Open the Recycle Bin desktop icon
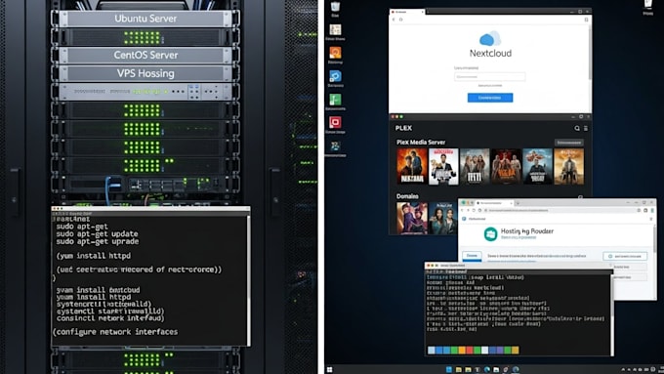Image resolution: width=664 pixels, height=374 pixels. 335,7
